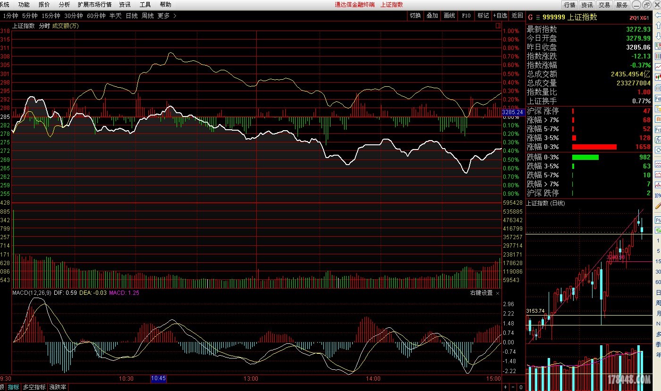Click the ZQ1 label in quote header
661x391 pixels.
pyautogui.click(x=634, y=18)
